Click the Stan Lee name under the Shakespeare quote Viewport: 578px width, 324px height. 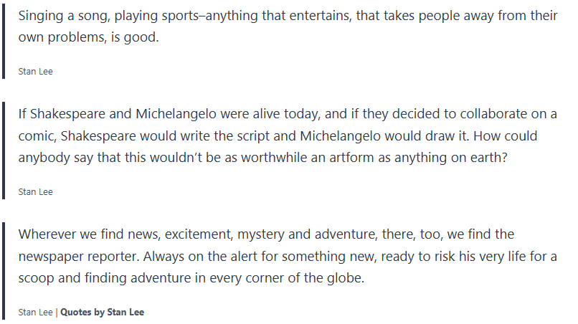tap(36, 191)
